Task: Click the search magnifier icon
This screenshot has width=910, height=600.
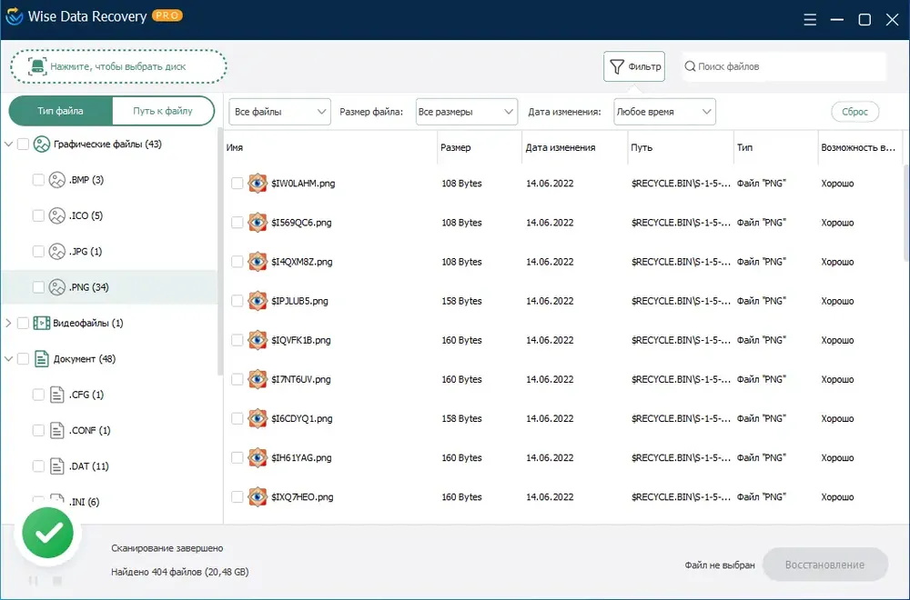Action: tap(690, 66)
